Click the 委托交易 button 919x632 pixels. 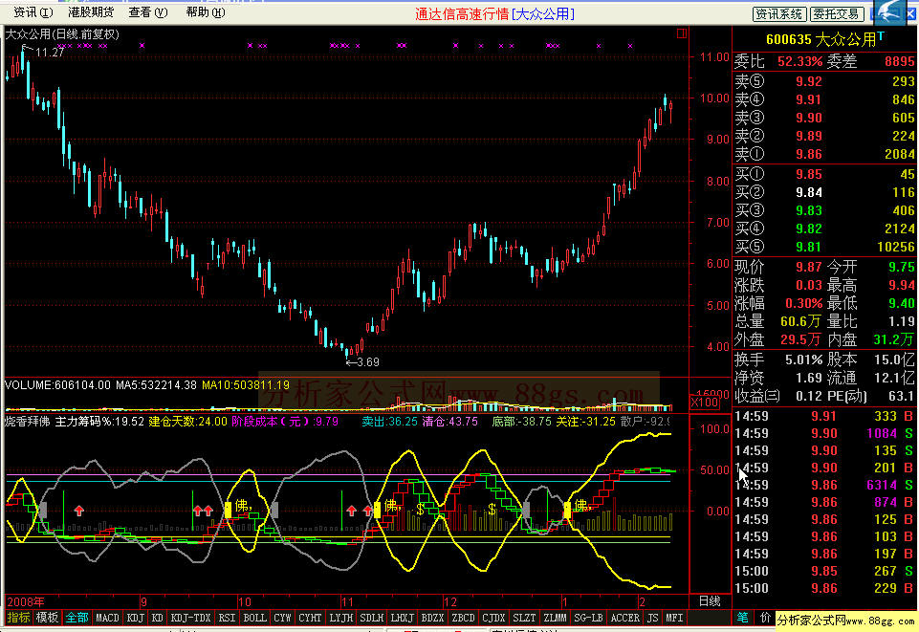click(x=838, y=13)
